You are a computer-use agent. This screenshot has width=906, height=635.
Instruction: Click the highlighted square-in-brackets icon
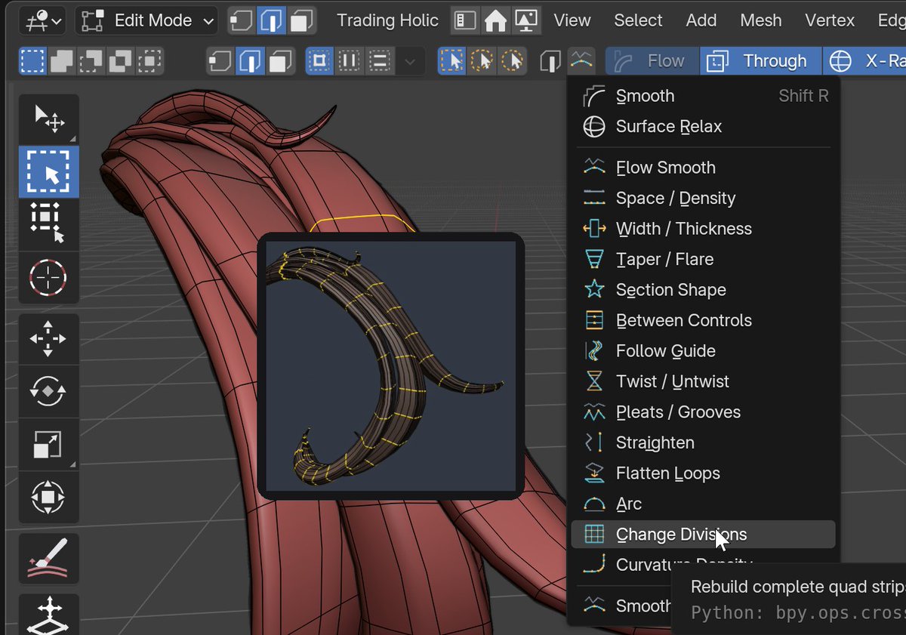[320, 60]
